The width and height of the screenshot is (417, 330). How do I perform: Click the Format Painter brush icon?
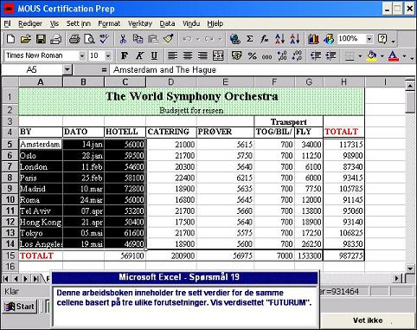[168, 39]
